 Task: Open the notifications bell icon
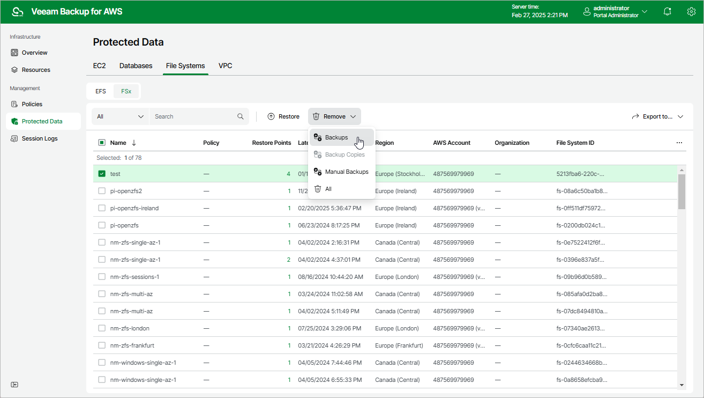point(667,12)
